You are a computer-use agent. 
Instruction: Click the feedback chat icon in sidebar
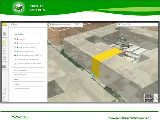point(4,97)
